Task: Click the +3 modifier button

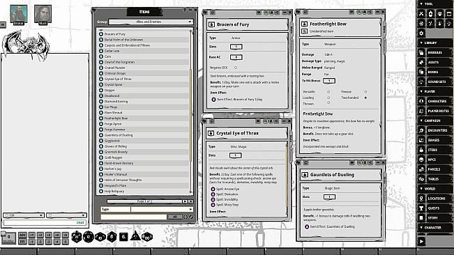Action: 49,235
